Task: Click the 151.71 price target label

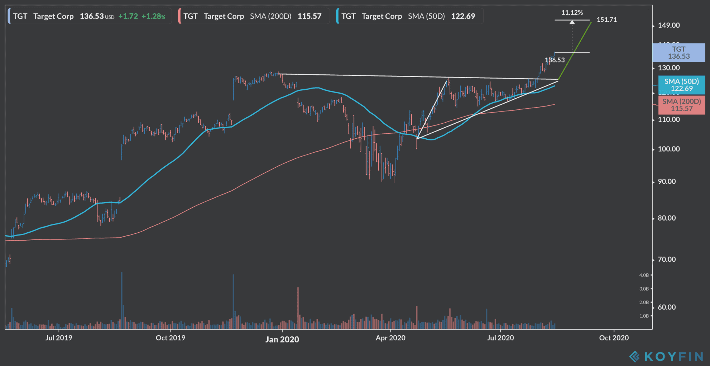Action: [x=607, y=20]
